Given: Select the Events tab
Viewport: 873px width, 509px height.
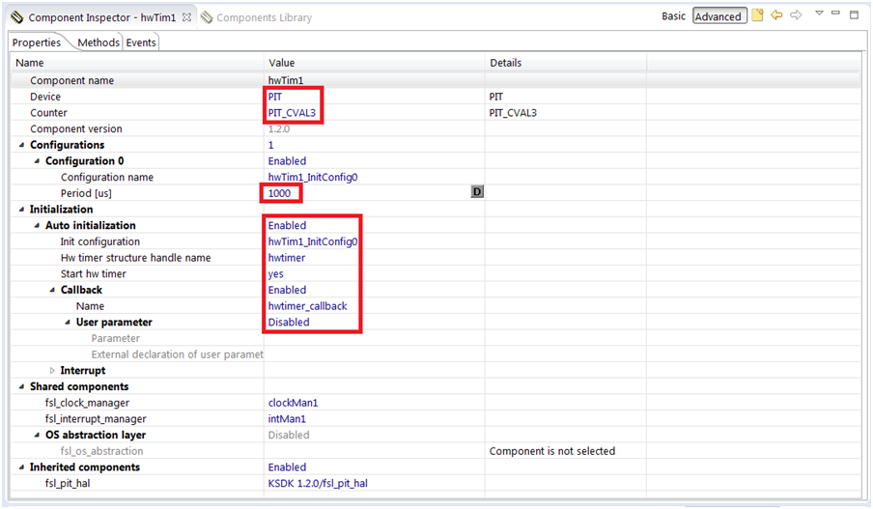Looking at the screenshot, I should pyautogui.click(x=141, y=42).
